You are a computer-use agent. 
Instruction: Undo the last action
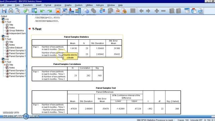43,11
